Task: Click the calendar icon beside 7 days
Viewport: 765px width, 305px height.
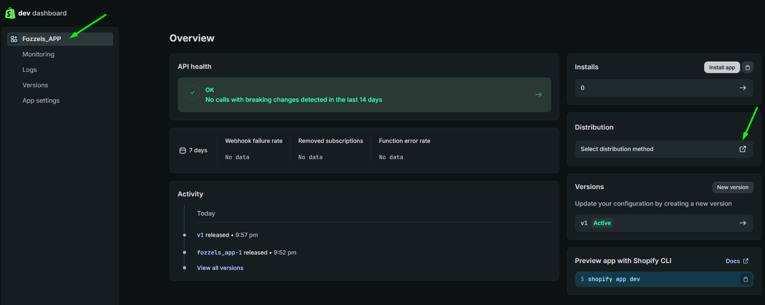Action: (x=183, y=151)
